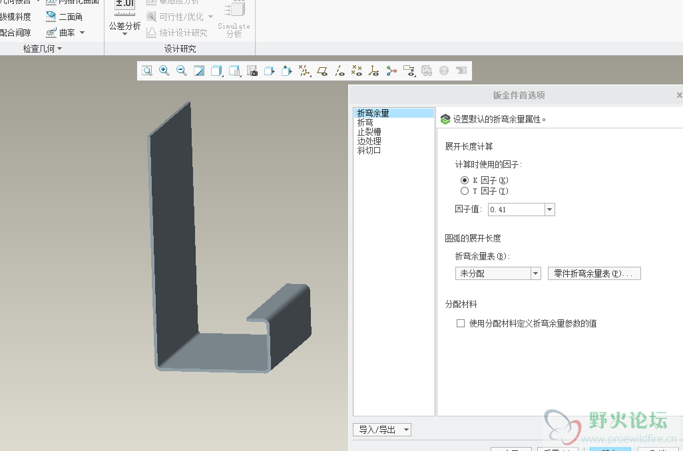Open the 导入/导出 dropdown button
Image resolution: width=683 pixels, height=451 pixels.
pos(382,430)
